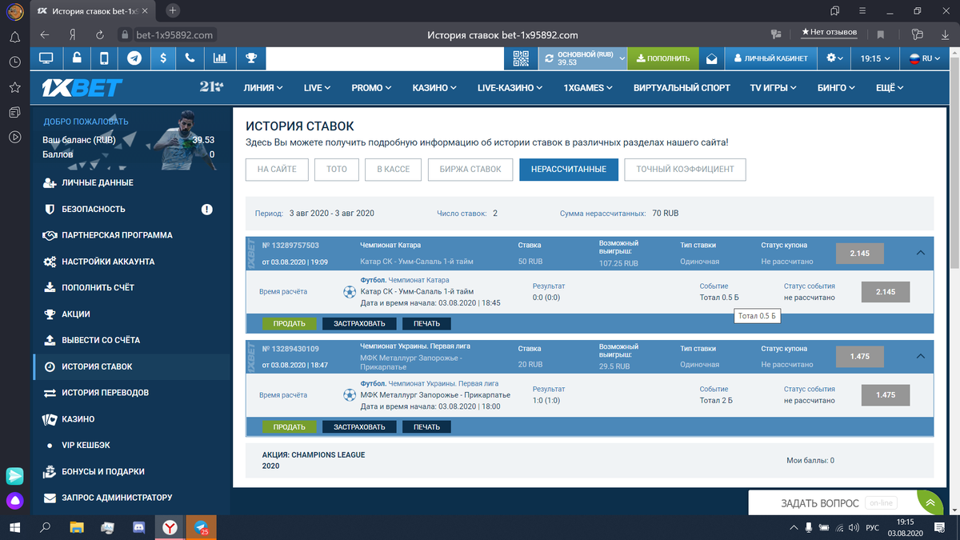Open ИСТОРИЯ ПЕРЕВОДОВ in sidebar
The image size is (960, 540).
(x=132, y=393)
